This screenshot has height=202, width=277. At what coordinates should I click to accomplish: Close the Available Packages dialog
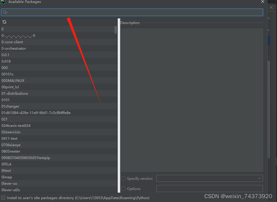pyautogui.click(x=263, y=2)
